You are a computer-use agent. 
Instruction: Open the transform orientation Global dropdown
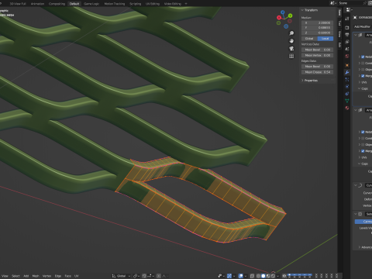[121, 276]
